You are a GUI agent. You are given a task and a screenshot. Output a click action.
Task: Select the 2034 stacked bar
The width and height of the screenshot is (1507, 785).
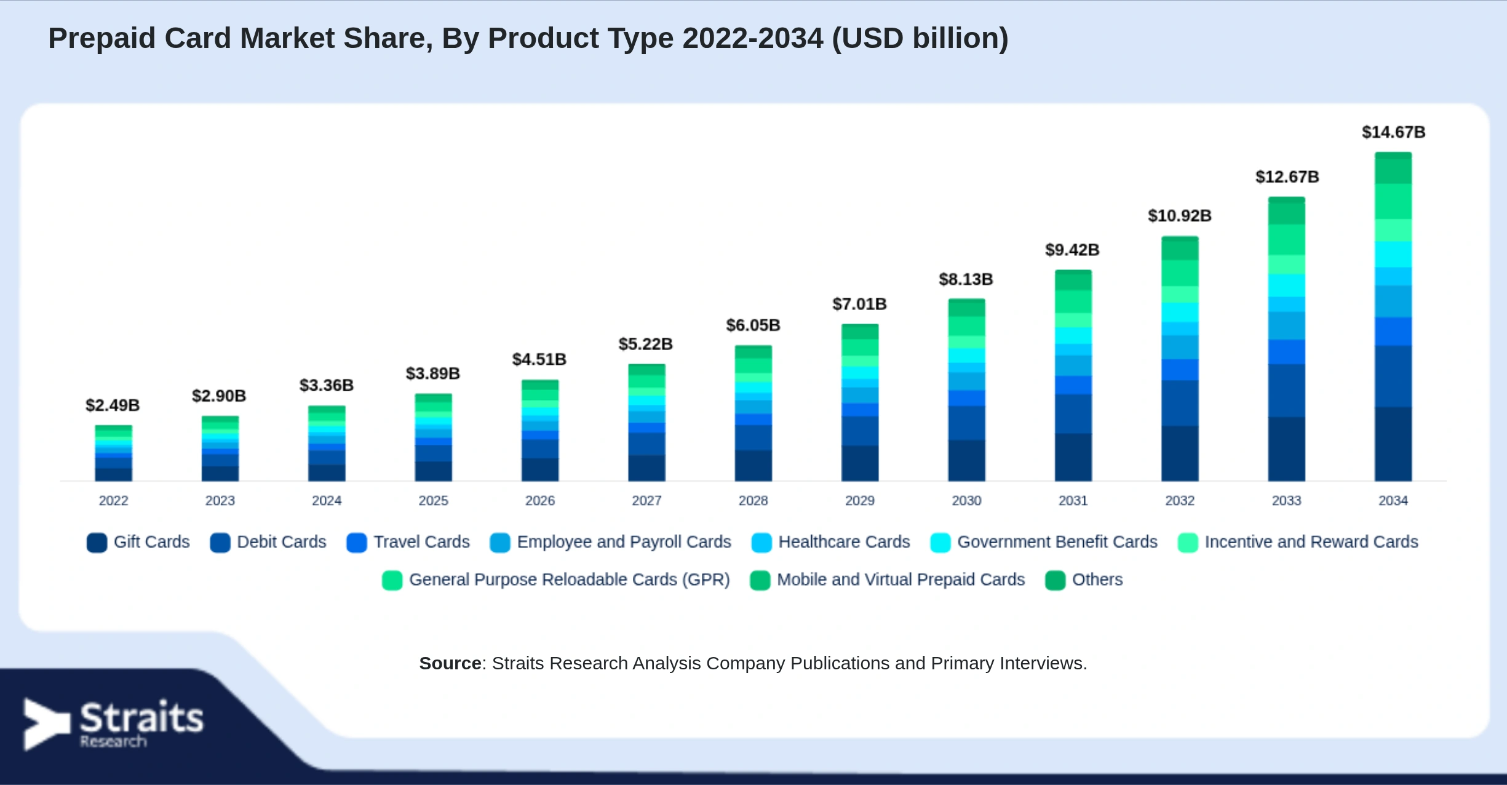1393,317
